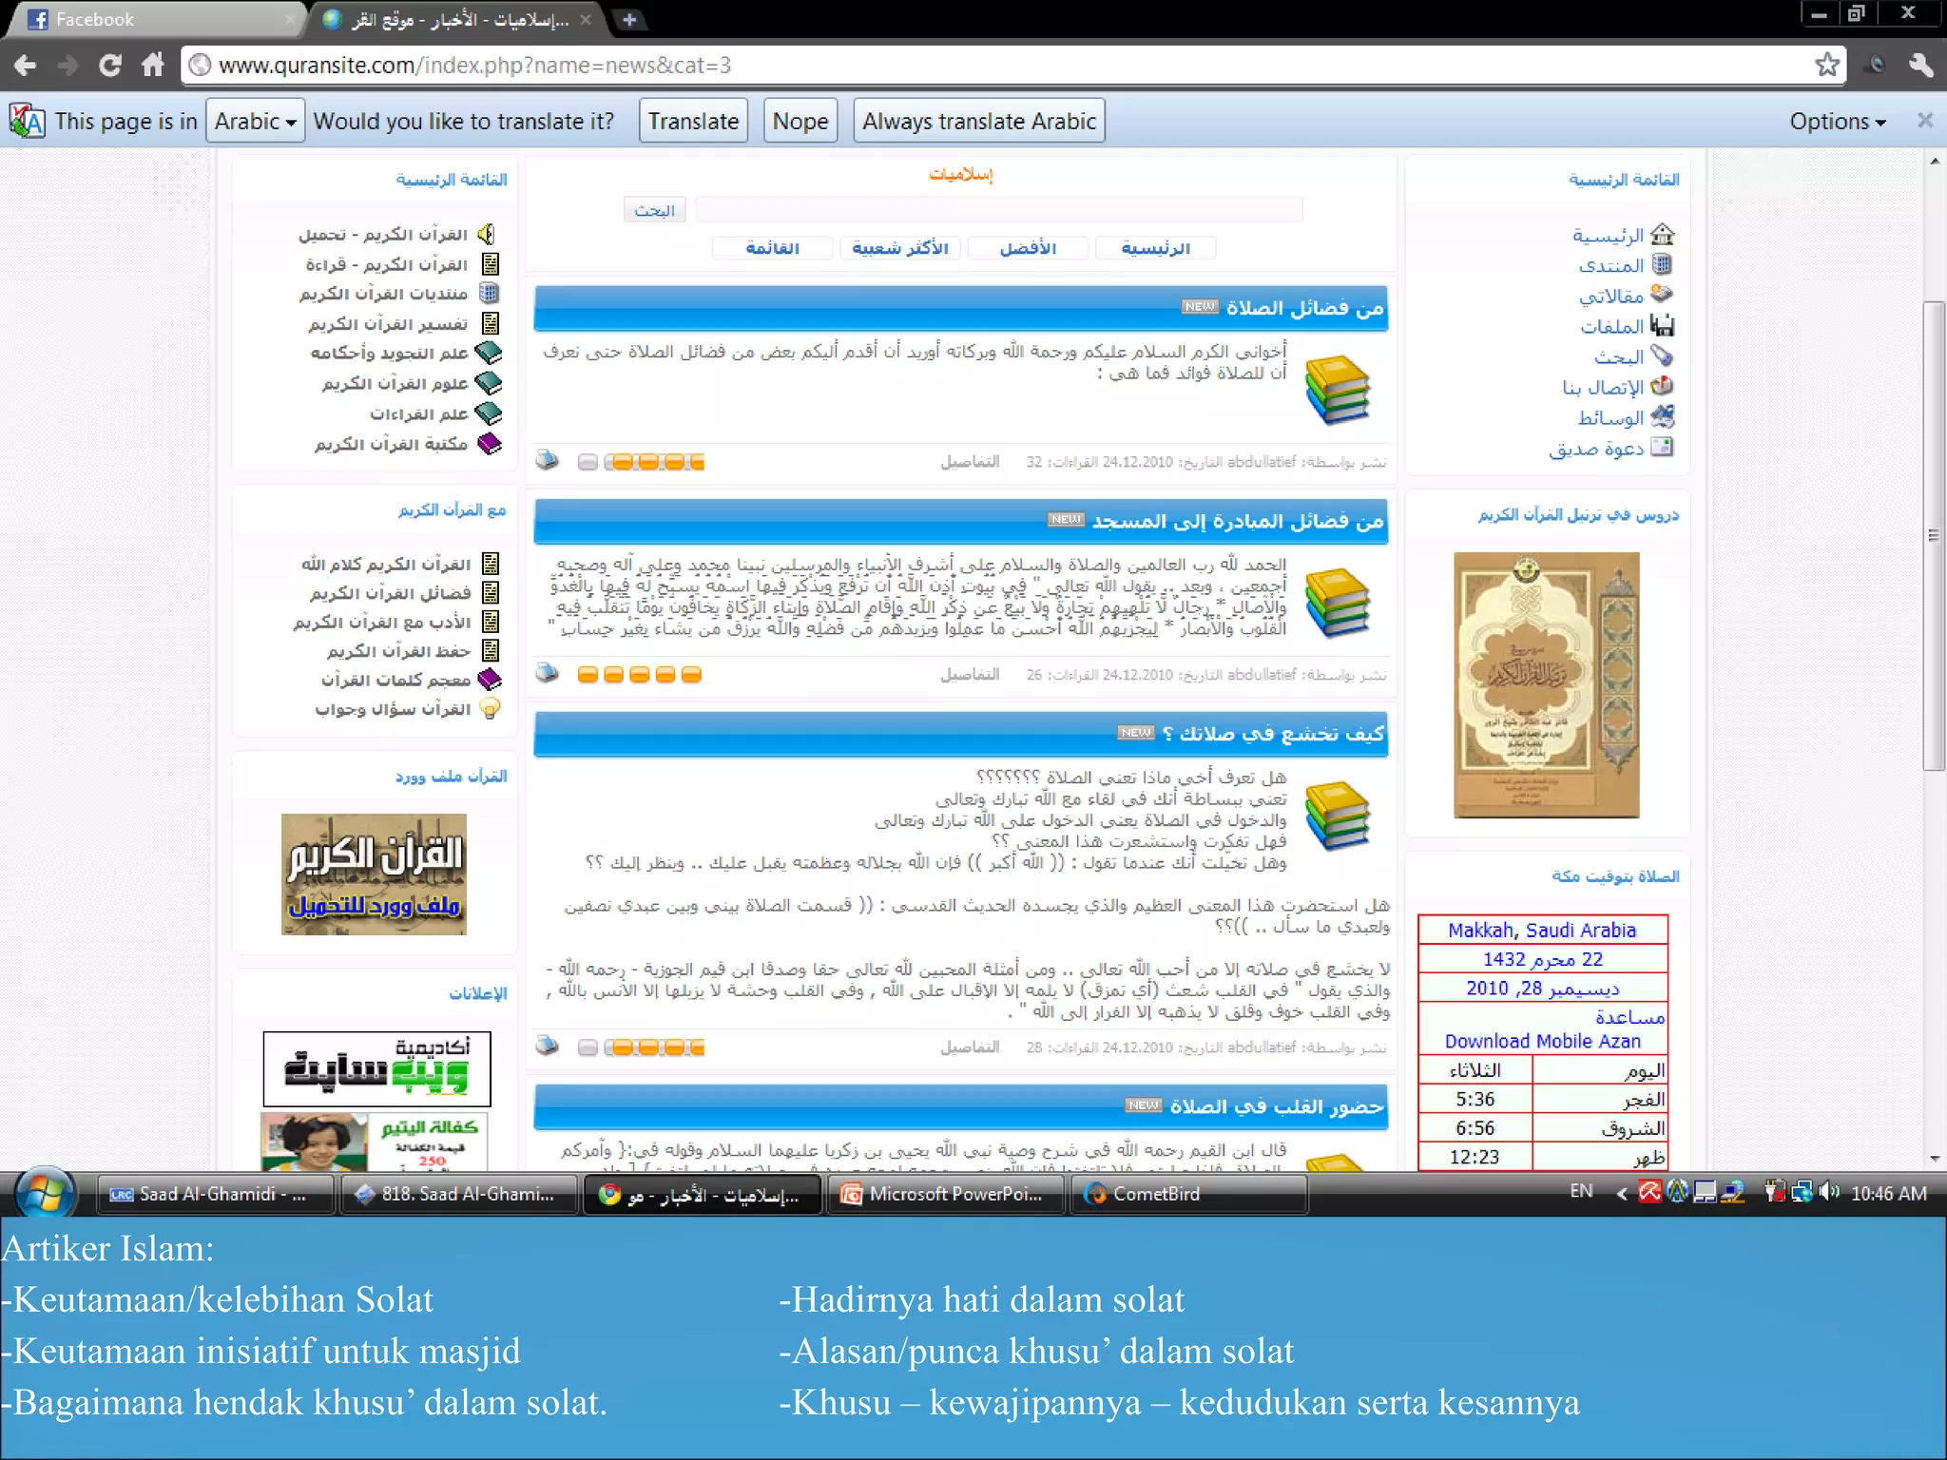Click print icon under first article
1947x1460 pixels.
[548, 461]
